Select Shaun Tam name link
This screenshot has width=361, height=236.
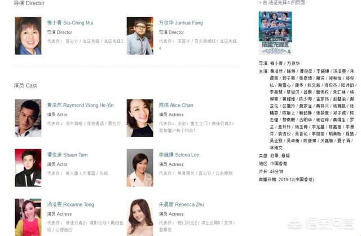click(x=68, y=155)
